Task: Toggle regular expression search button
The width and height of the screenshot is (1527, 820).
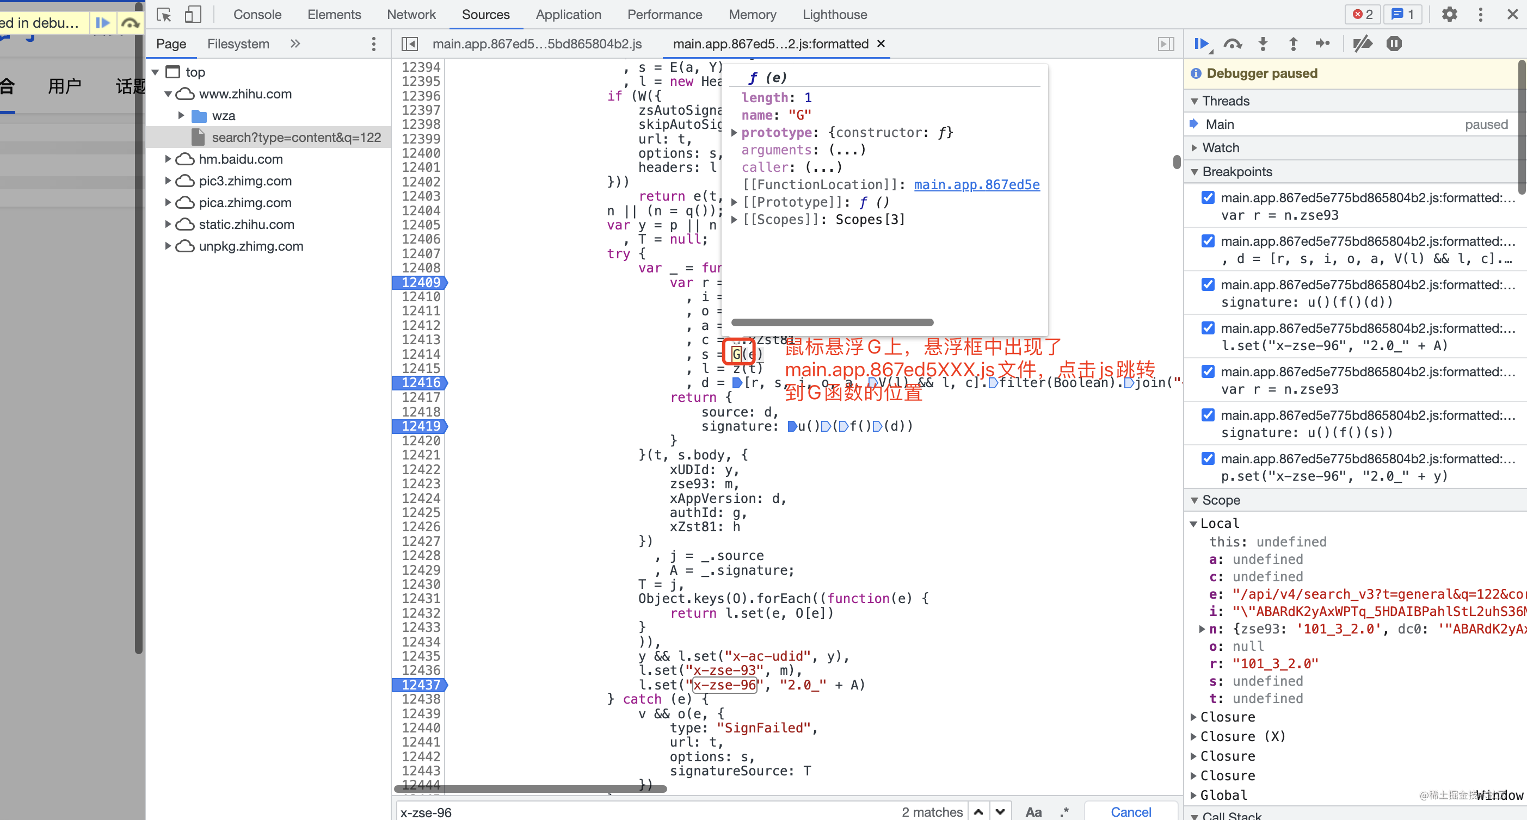Action: (x=1064, y=812)
